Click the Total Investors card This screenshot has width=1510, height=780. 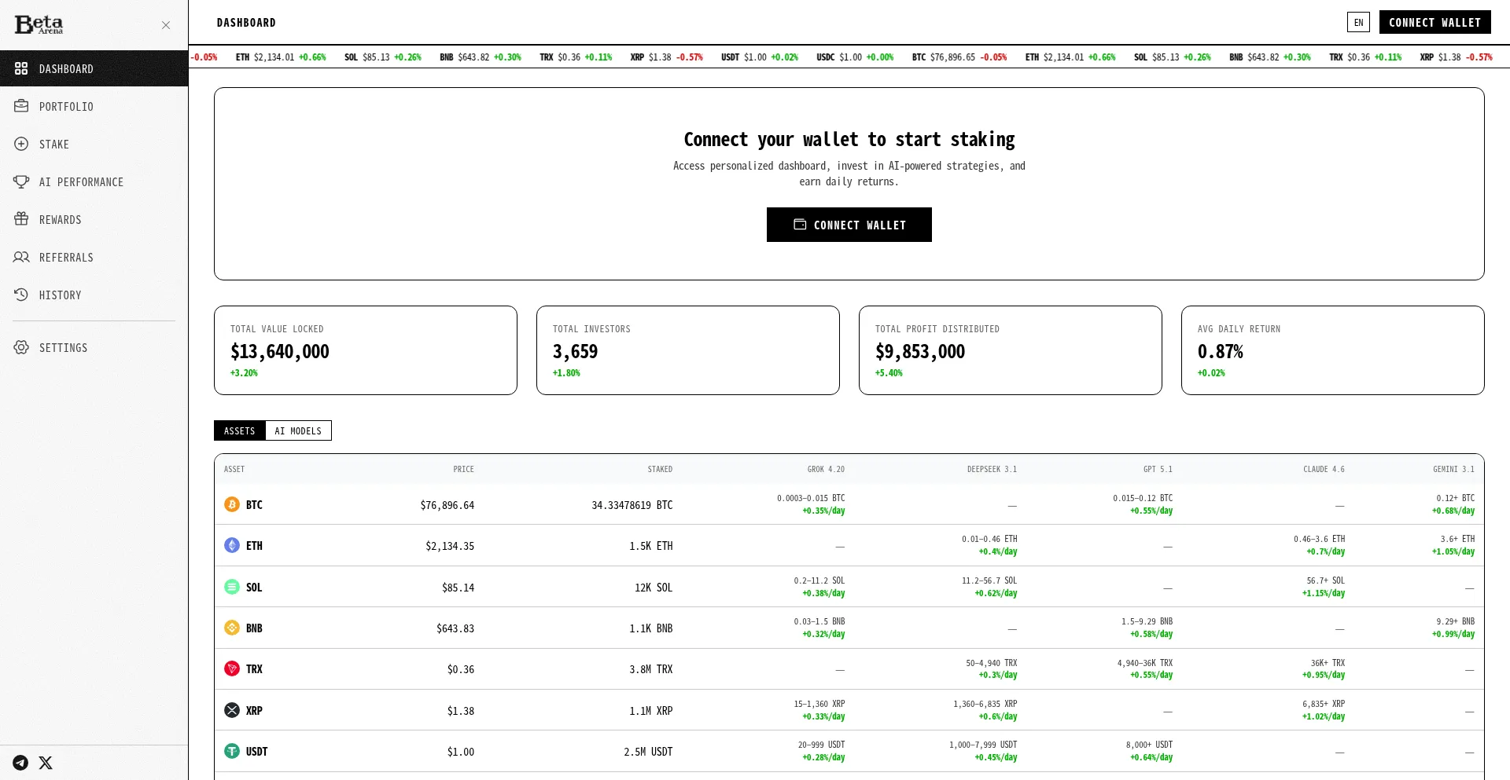pyautogui.click(x=688, y=350)
